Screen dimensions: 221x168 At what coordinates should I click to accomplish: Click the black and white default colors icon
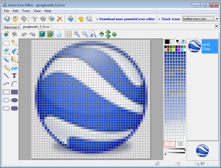pos(178,42)
